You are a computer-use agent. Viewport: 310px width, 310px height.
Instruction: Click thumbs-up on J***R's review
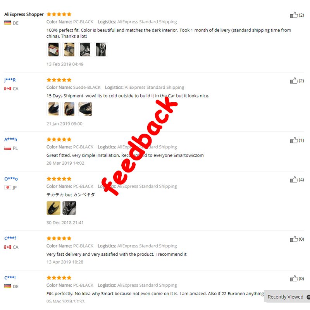(x=294, y=81)
